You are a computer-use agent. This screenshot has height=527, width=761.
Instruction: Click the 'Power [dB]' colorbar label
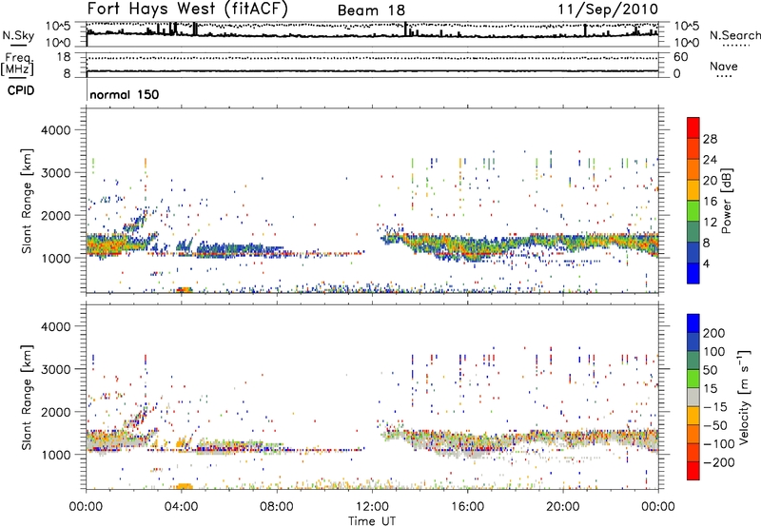[x=727, y=201]
